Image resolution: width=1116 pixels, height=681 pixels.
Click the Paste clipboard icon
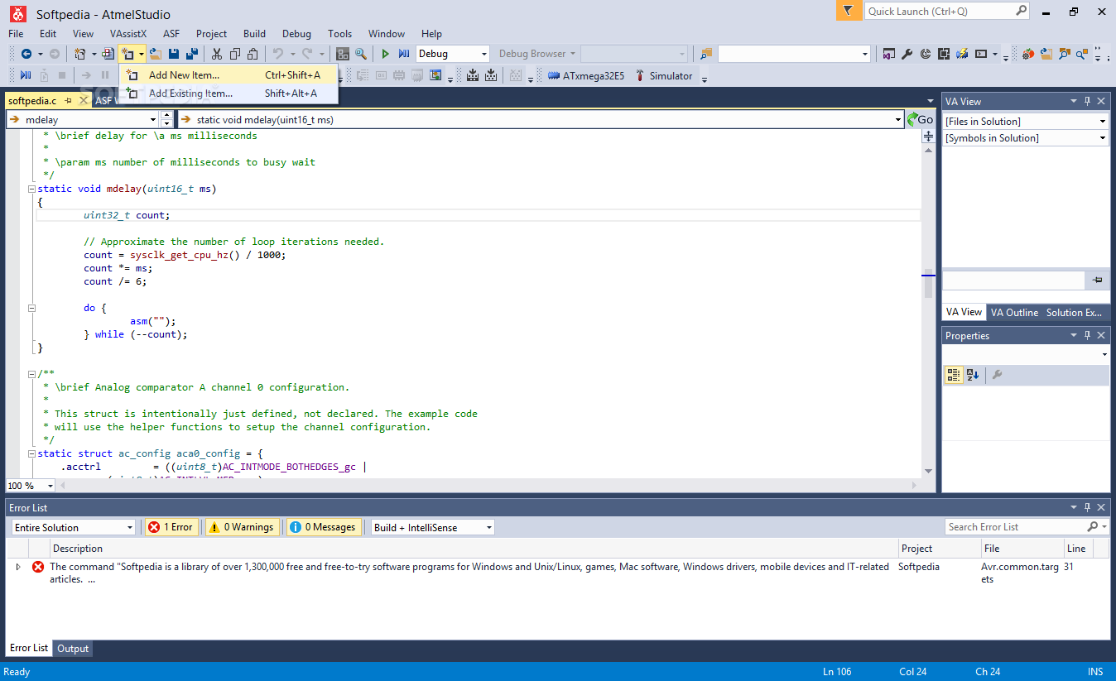(x=253, y=54)
